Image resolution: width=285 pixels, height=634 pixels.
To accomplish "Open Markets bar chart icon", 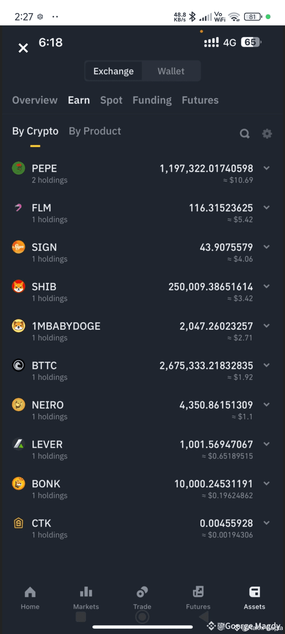I will click(86, 592).
